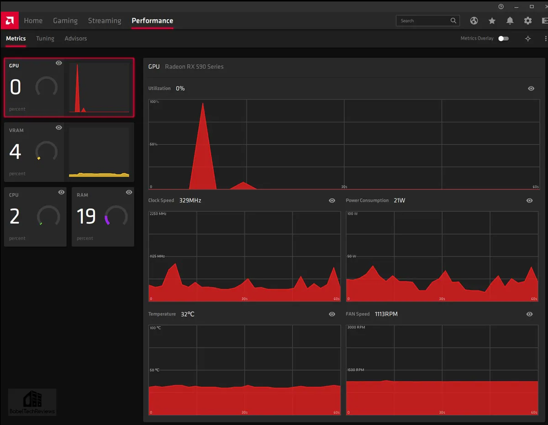The height and width of the screenshot is (425, 548).
Task: Click the "Clock Speed" label
Action: point(161,201)
